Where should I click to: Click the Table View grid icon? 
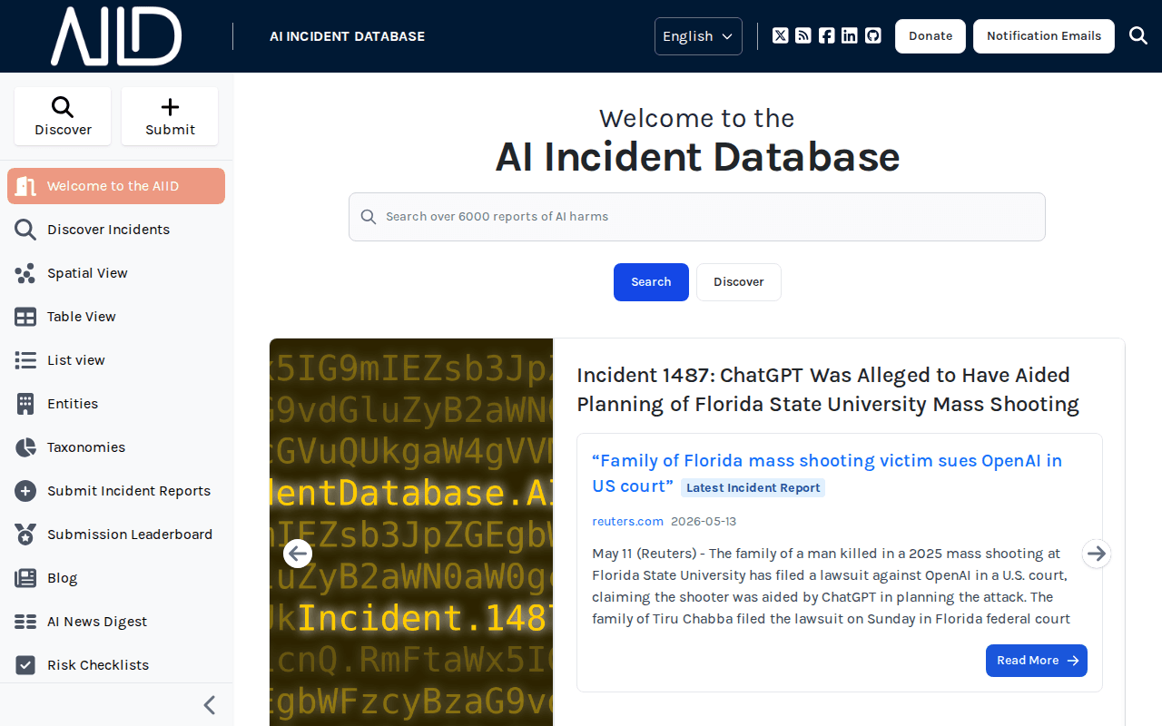click(x=25, y=317)
